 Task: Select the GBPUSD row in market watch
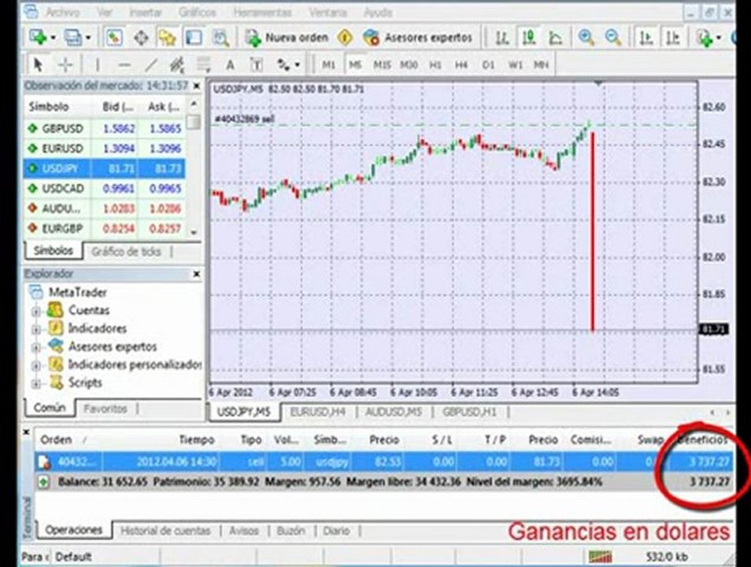click(x=105, y=128)
